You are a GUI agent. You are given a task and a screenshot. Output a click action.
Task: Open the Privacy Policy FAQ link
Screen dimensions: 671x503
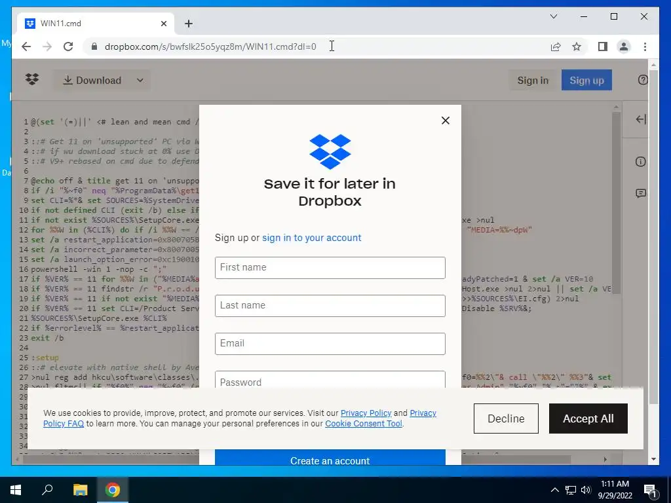(64, 424)
